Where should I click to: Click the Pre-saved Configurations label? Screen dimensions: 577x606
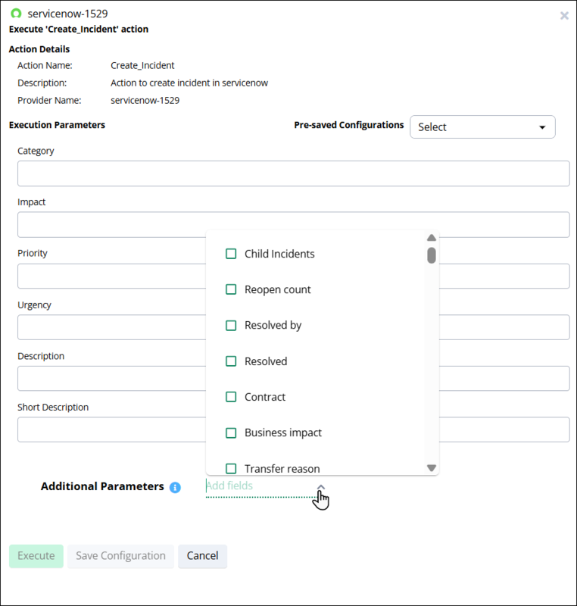point(349,125)
